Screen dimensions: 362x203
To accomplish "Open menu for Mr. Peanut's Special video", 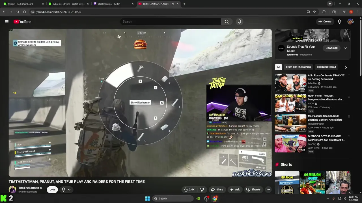I will pyautogui.click(x=349, y=117).
